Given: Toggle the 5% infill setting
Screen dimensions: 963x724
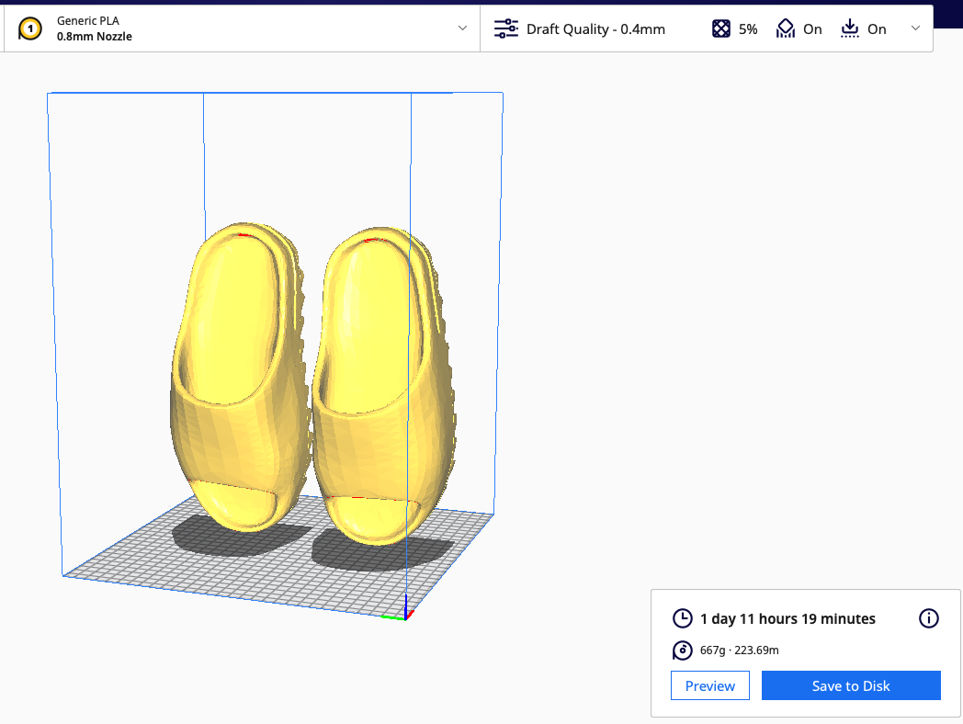Looking at the screenshot, I should pos(746,28).
